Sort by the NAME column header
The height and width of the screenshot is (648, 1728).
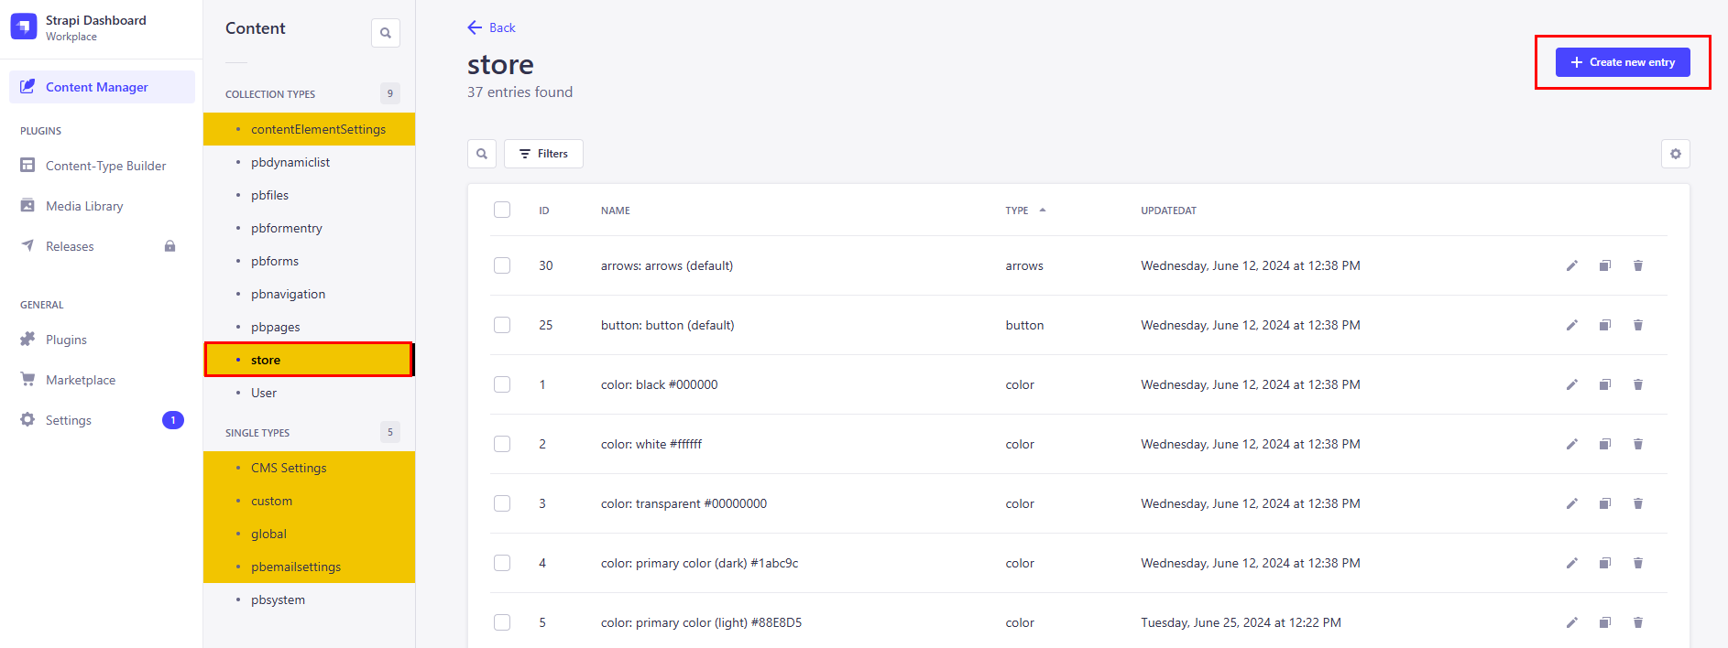point(616,211)
